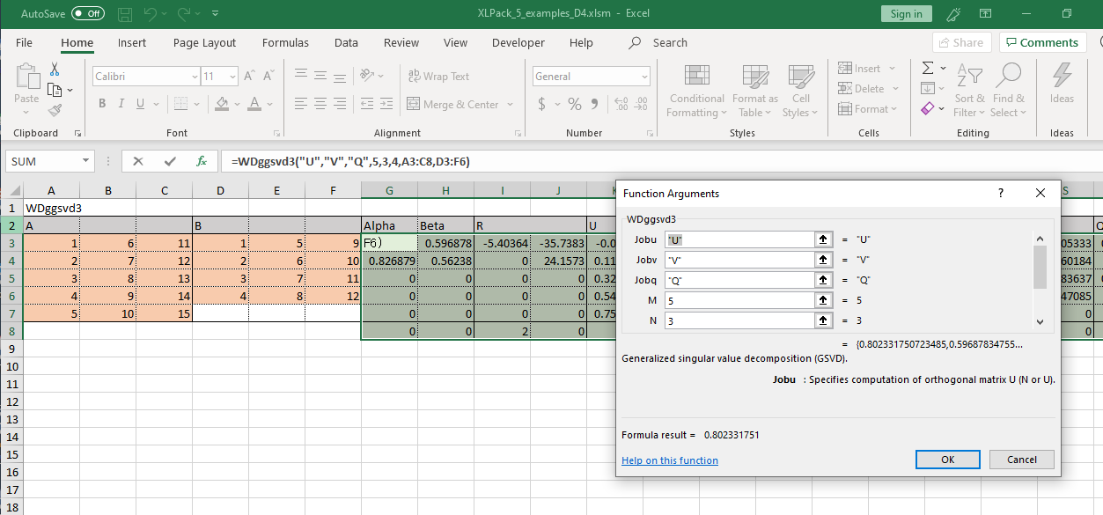
Task: Click the font color A swatch
Action: (254, 104)
